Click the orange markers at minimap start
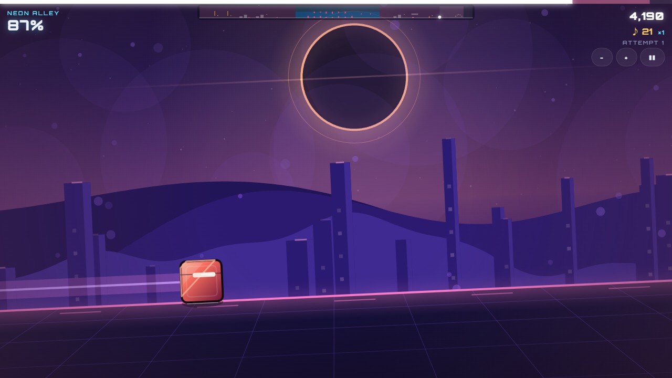This screenshot has width=672, height=378. [x=221, y=13]
